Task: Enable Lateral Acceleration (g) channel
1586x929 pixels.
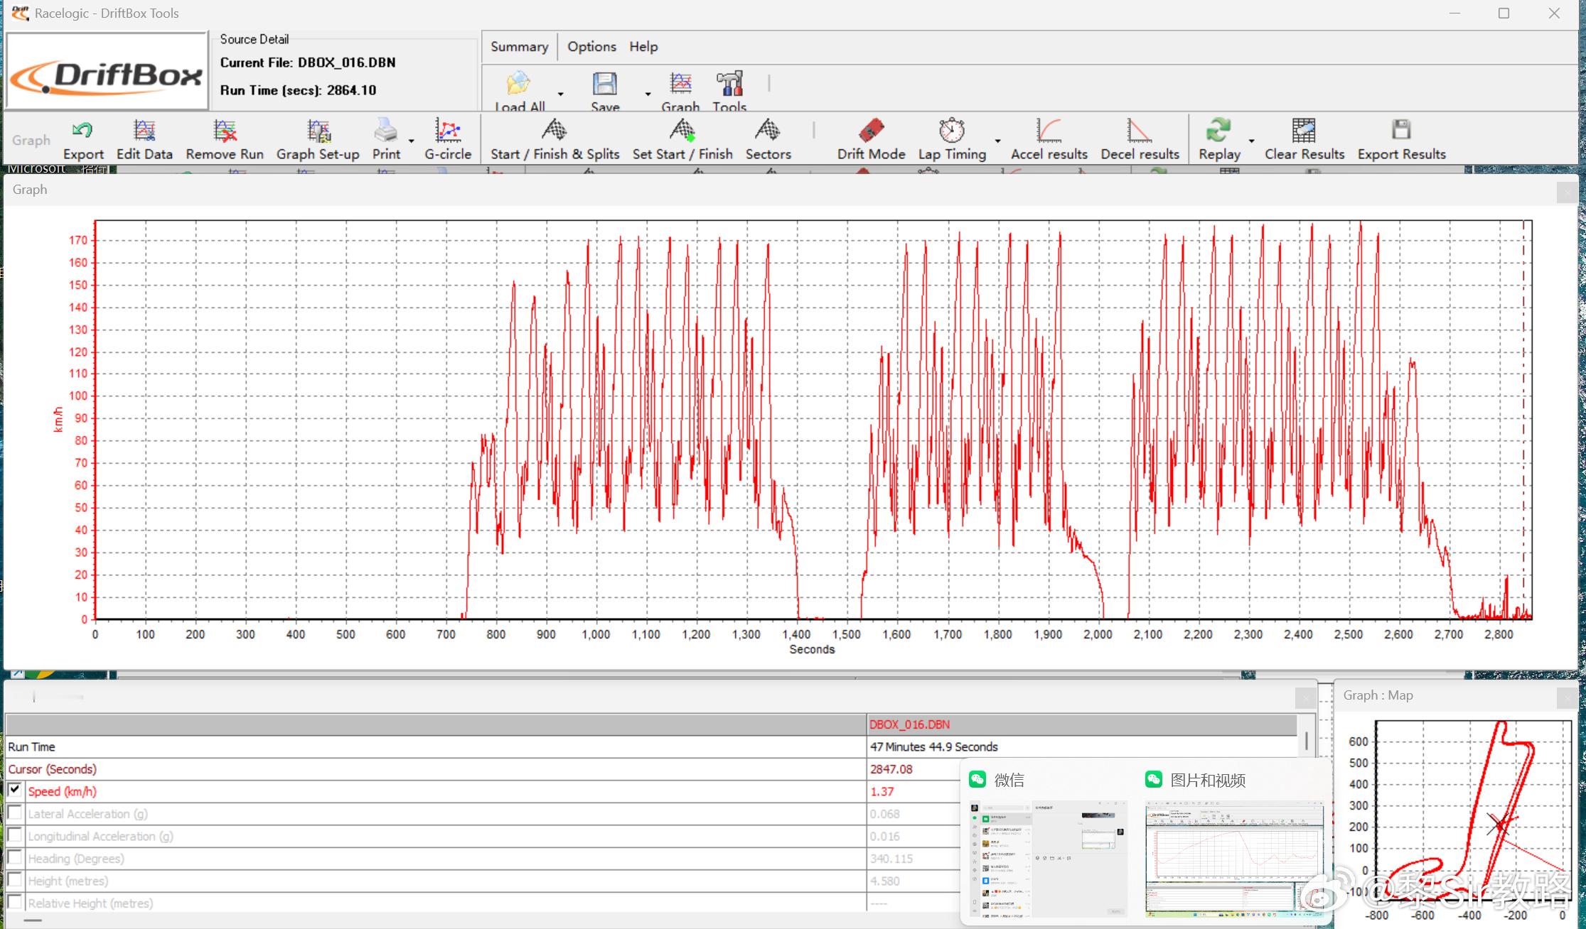Action: [x=14, y=813]
